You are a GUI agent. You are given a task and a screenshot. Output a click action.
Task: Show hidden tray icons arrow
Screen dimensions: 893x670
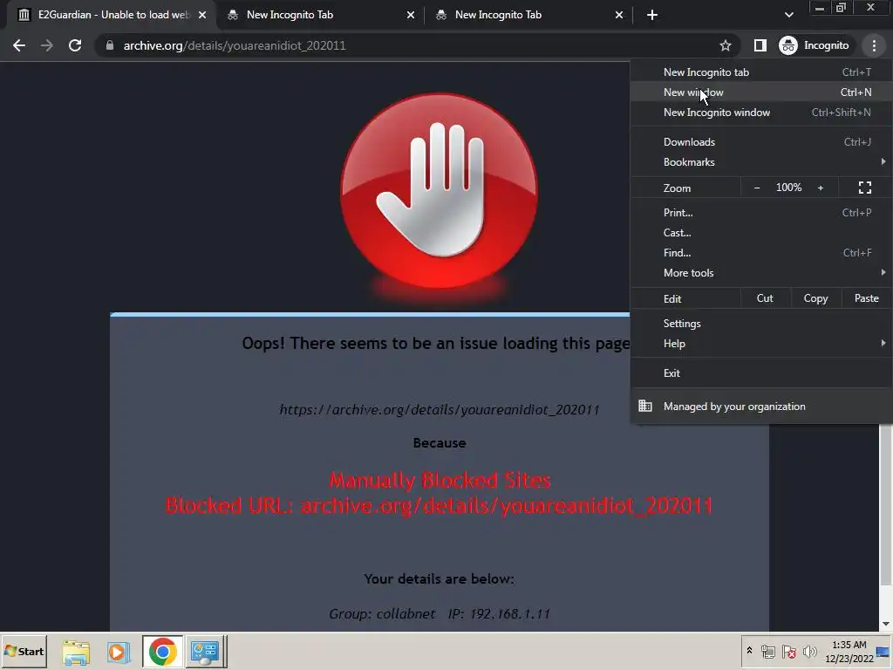point(749,651)
